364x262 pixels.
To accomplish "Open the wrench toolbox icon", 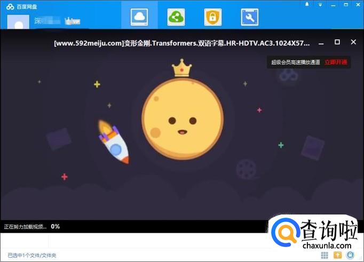I will 249,17.
